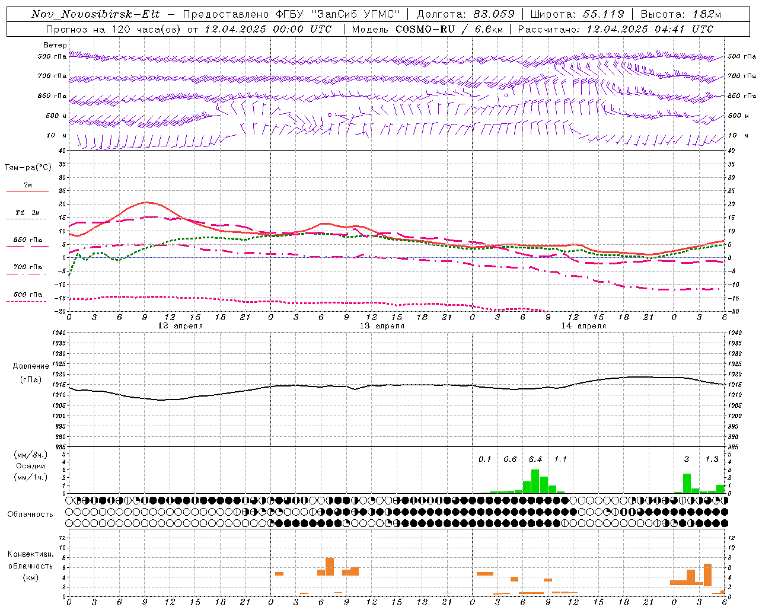This screenshot has height=607, width=759.
Task: Select the model label COSMO-RU / 6.6км
Action: 449,29
